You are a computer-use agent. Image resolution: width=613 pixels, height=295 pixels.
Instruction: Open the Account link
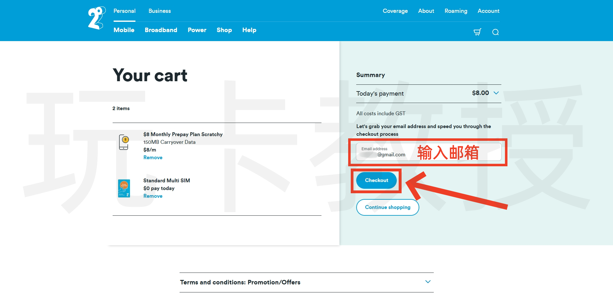(x=488, y=11)
